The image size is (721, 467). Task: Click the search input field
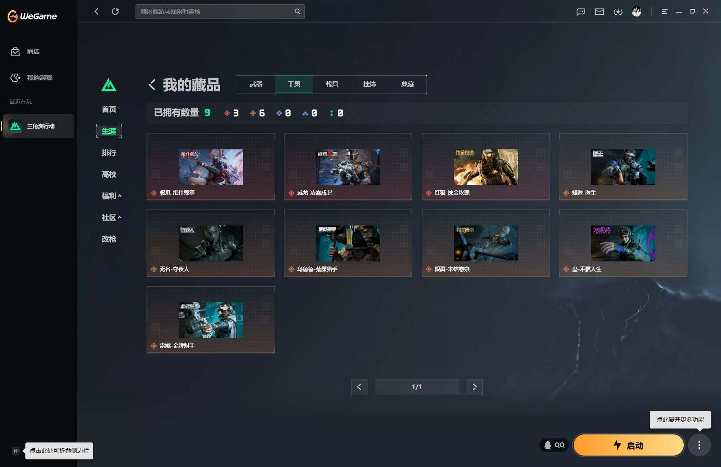pyautogui.click(x=220, y=11)
